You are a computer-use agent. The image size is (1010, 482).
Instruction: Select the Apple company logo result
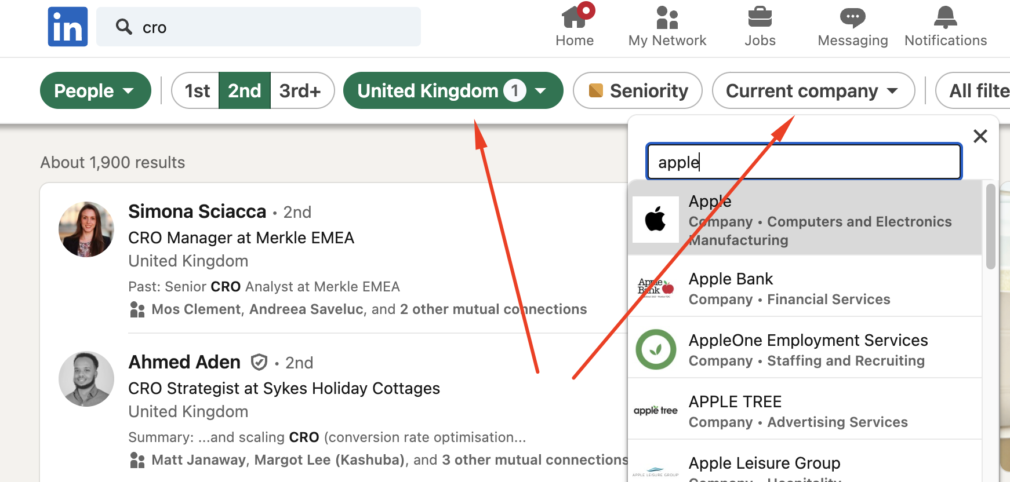tap(655, 220)
